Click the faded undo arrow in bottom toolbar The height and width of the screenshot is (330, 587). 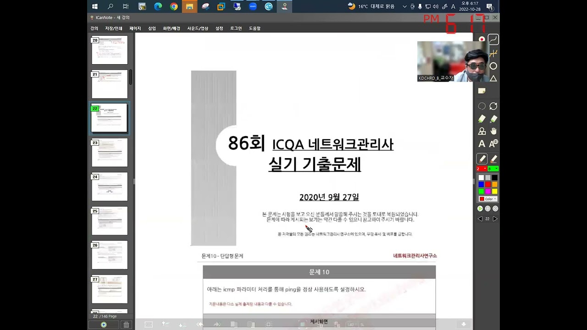click(x=200, y=324)
